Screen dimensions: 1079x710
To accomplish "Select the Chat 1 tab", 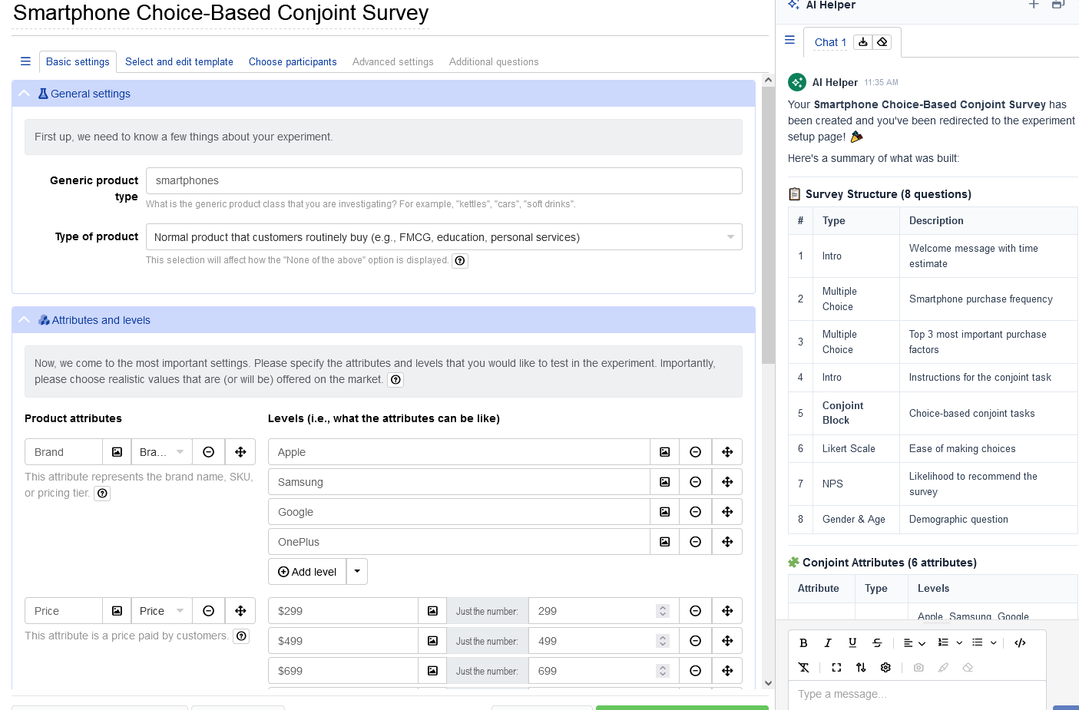I will [x=830, y=42].
